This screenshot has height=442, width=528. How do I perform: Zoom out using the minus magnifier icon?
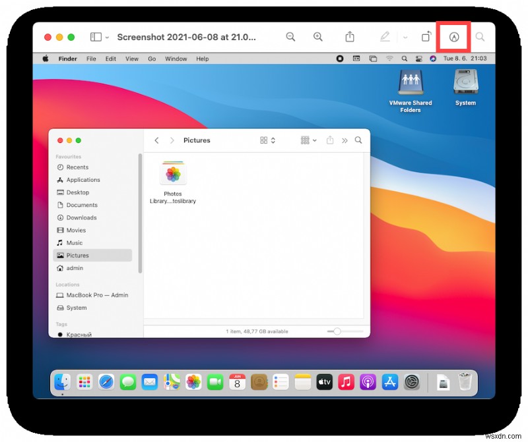point(290,37)
